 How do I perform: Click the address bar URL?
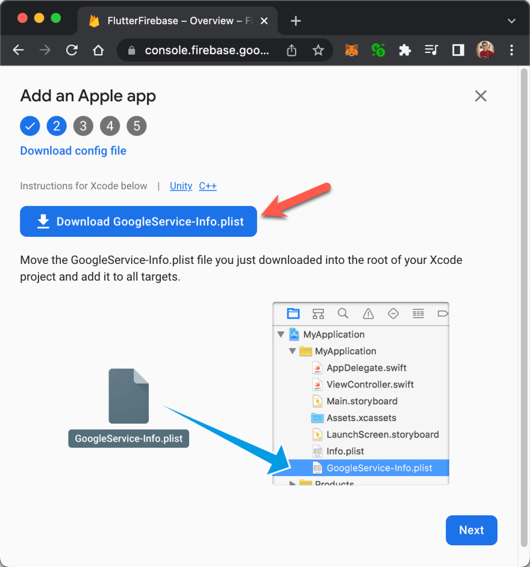[207, 50]
